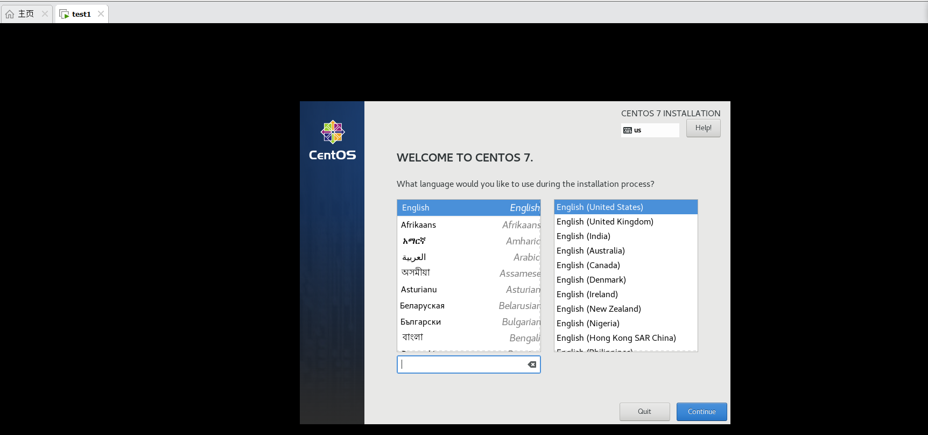Select English (Ireland) locale
928x435 pixels.
coord(625,294)
